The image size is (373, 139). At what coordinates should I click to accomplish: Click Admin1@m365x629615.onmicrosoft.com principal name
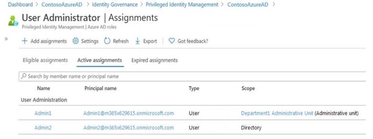pyautogui.click(x=128, y=113)
